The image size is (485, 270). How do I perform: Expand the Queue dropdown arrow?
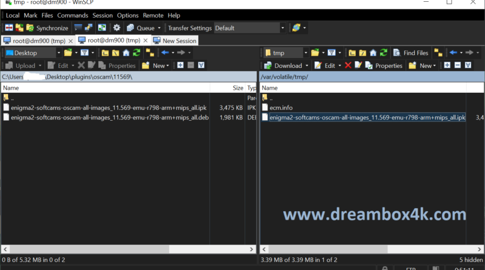click(159, 28)
